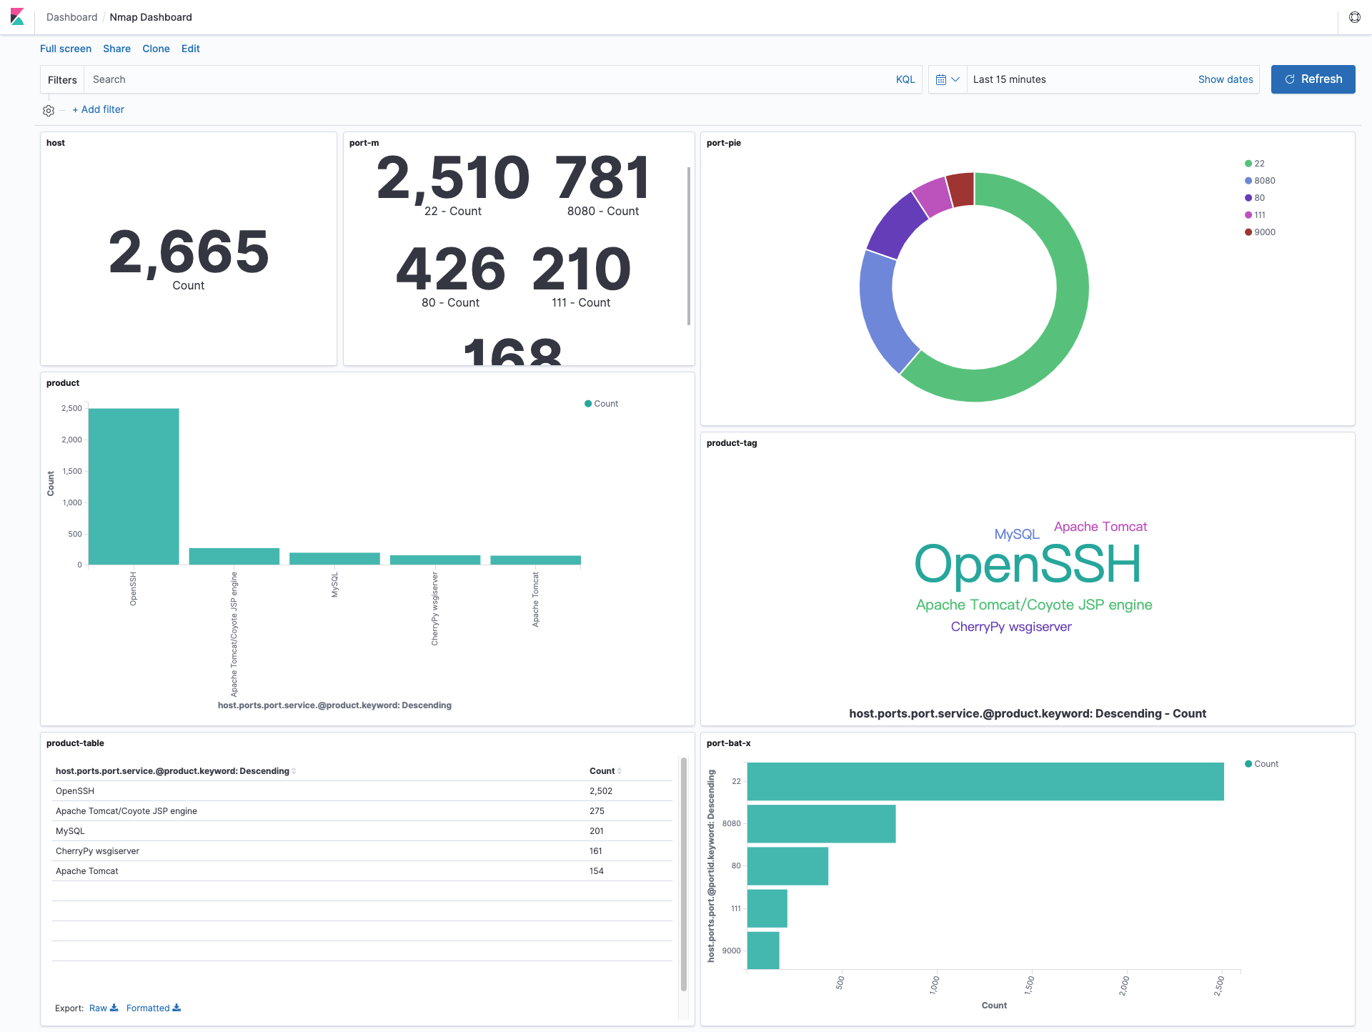
Task: Click the Count legend in the port-bat-x chart
Action: pyautogui.click(x=1261, y=764)
